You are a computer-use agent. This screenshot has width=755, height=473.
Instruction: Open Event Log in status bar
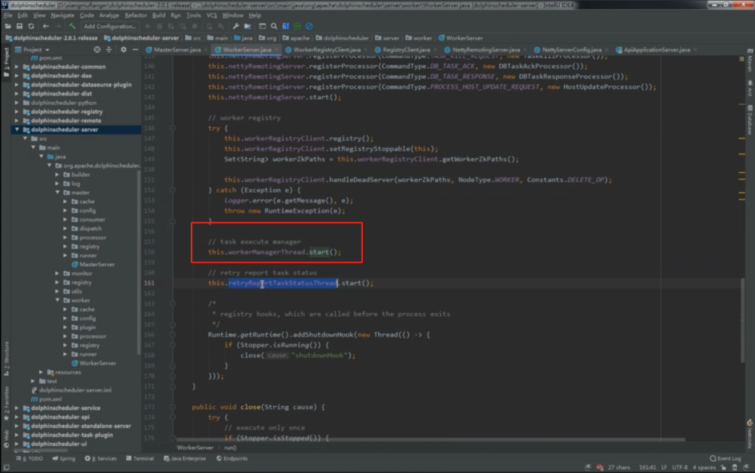[726, 458]
